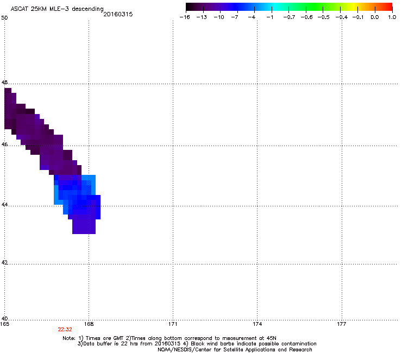This screenshot has width=402, height=353.
Task: Click the colorbar label -10
Action: 219,17
